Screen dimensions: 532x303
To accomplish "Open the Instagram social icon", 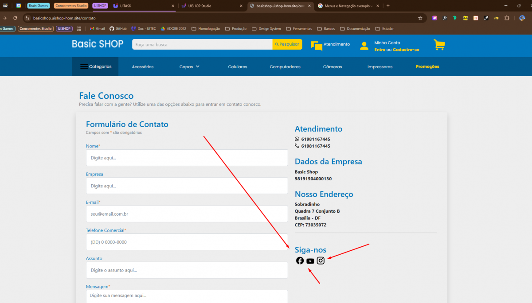I will tap(321, 260).
